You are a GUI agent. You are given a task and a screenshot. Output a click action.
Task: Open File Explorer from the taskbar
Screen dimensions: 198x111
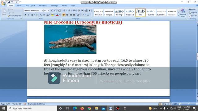pyautogui.click(x=96, y=108)
